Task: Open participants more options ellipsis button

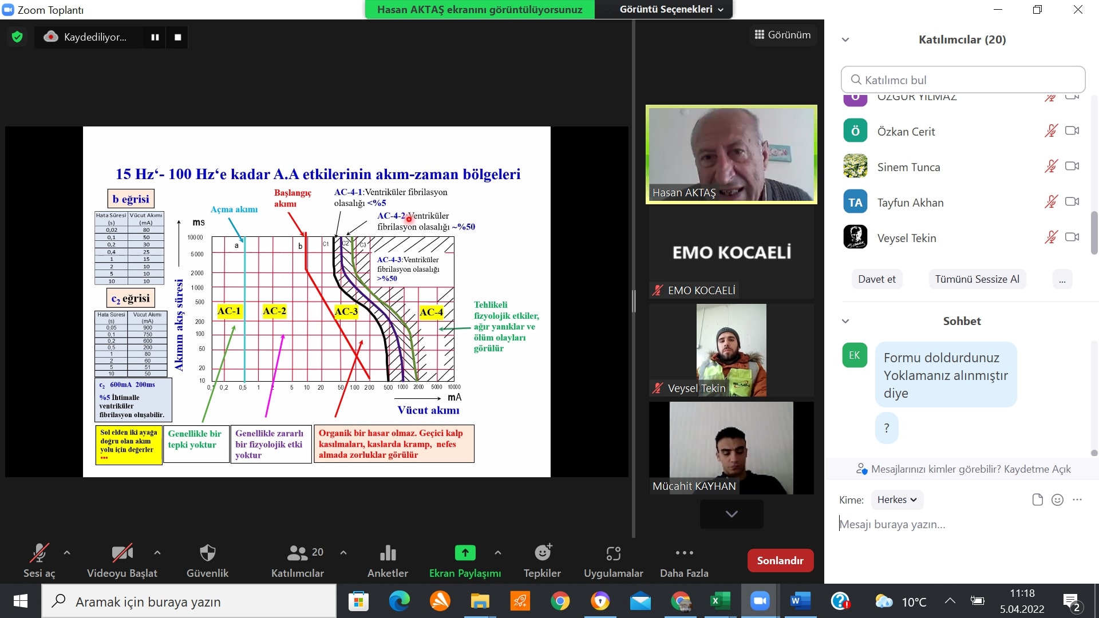Action: pyautogui.click(x=1062, y=279)
